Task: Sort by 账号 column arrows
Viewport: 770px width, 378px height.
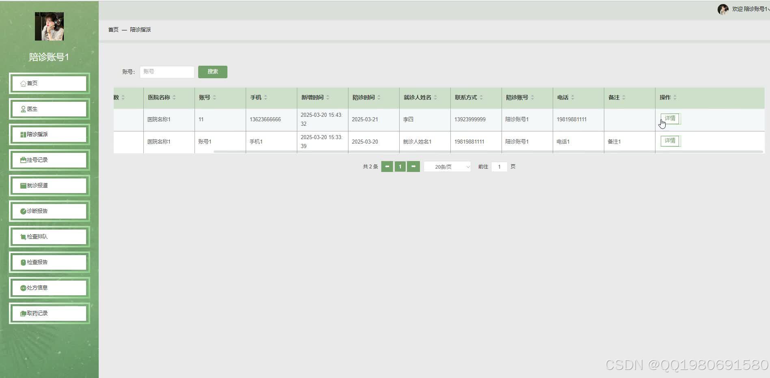Action: [214, 97]
